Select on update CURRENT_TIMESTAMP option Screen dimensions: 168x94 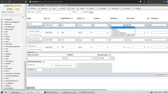[x=123, y=35]
